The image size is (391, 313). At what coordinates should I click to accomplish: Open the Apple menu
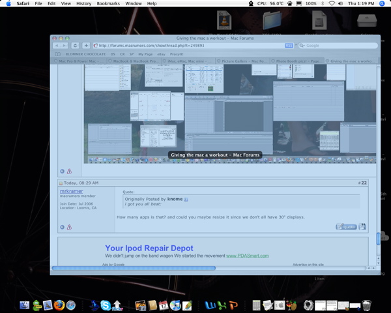point(8,3)
